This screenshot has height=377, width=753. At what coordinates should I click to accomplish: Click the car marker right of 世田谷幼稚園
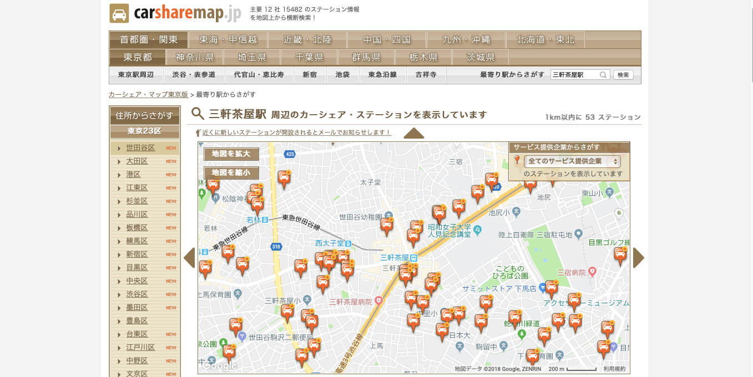[x=387, y=227]
